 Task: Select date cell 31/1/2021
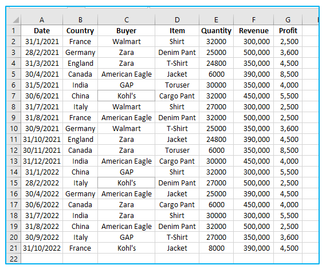click(42, 42)
